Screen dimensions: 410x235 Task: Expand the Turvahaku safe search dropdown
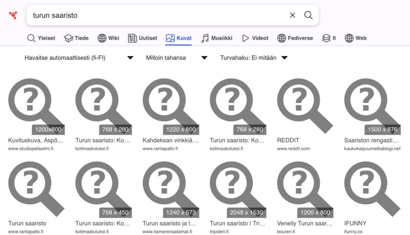pos(254,58)
